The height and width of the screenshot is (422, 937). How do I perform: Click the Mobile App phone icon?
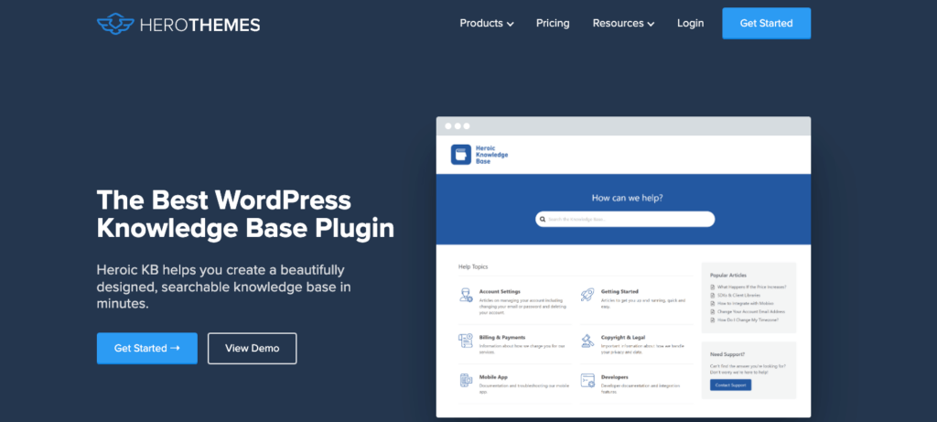click(x=465, y=380)
